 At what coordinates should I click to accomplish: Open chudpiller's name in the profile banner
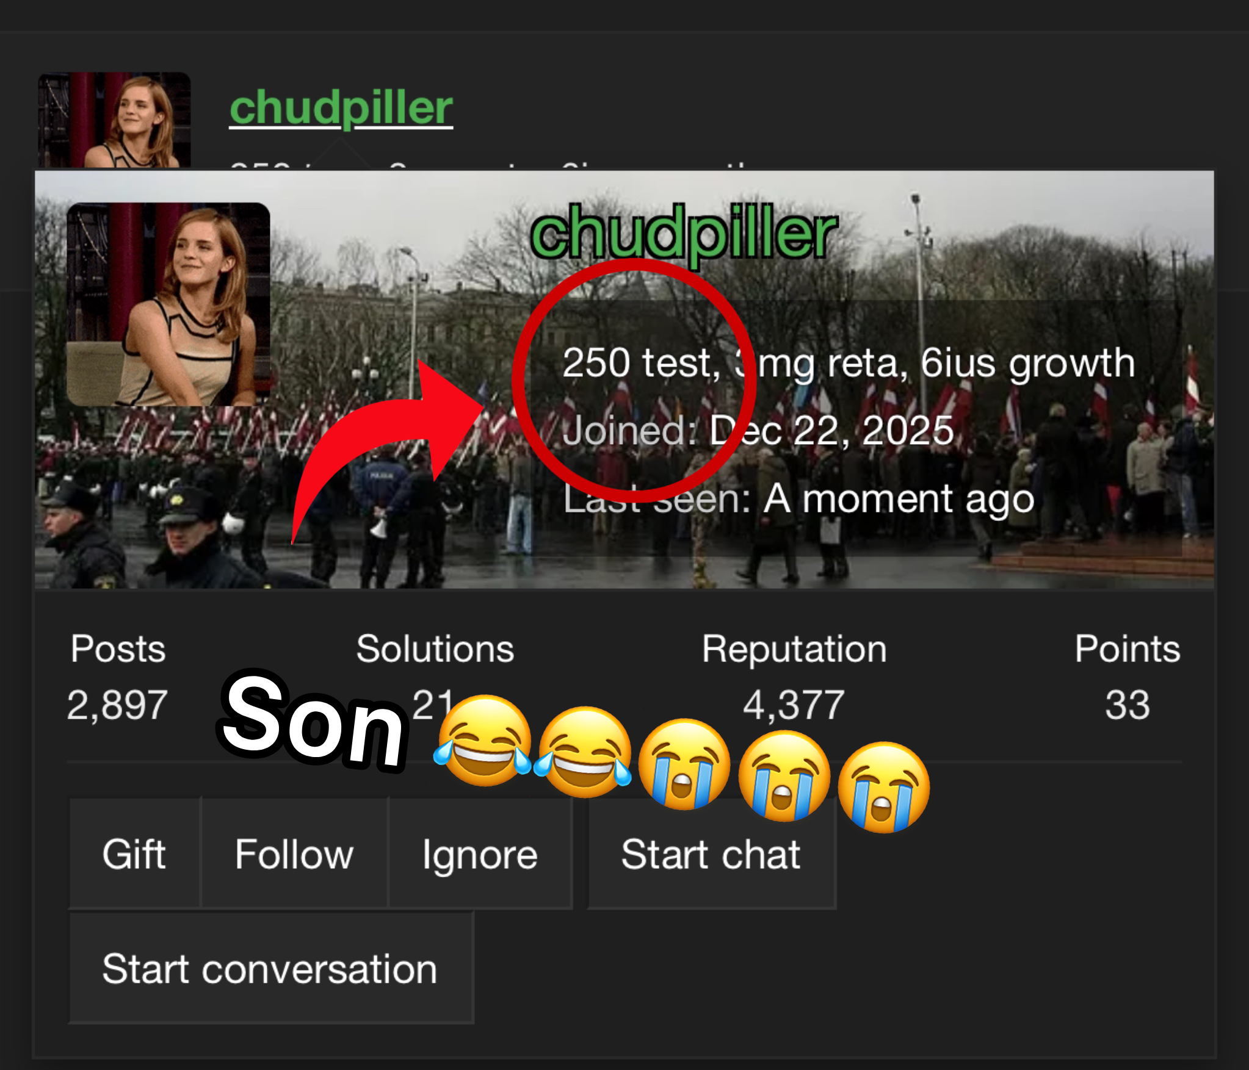click(x=684, y=234)
